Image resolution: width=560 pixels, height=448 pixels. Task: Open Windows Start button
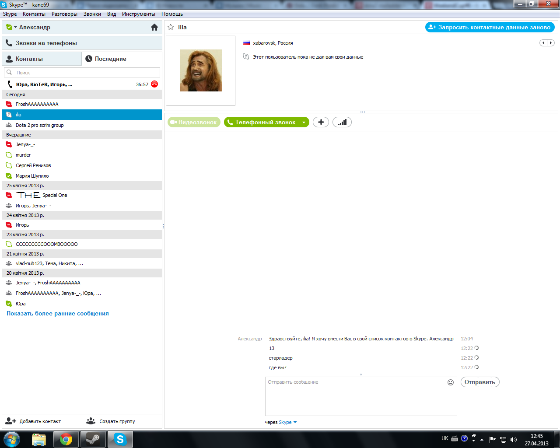pyautogui.click(x=12, y=439)
